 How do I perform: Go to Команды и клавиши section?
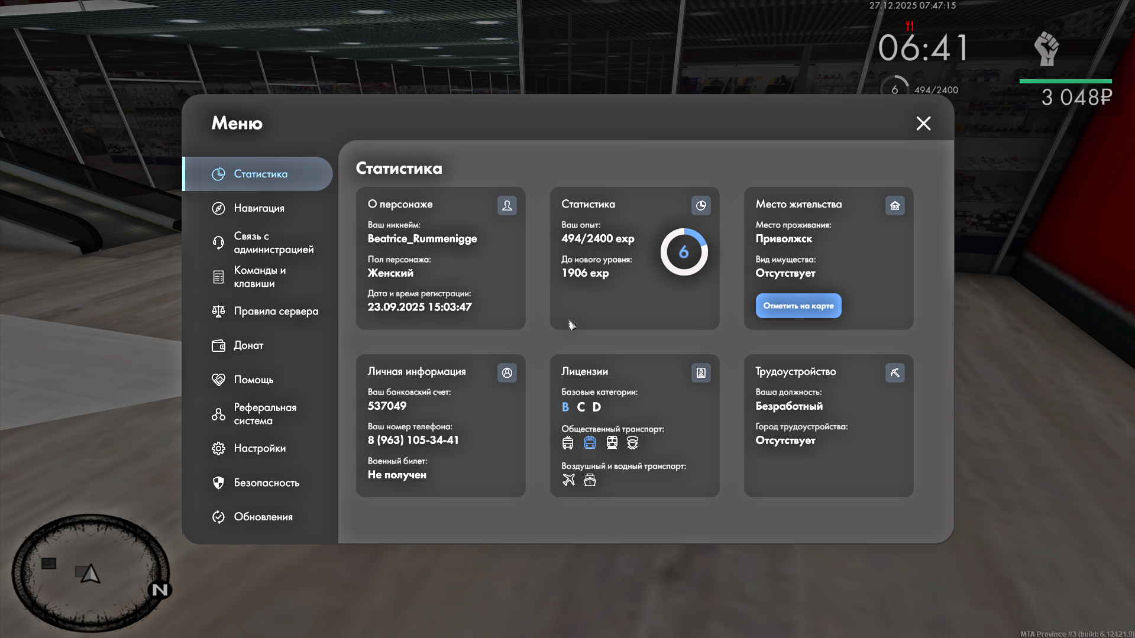[259, 277]
